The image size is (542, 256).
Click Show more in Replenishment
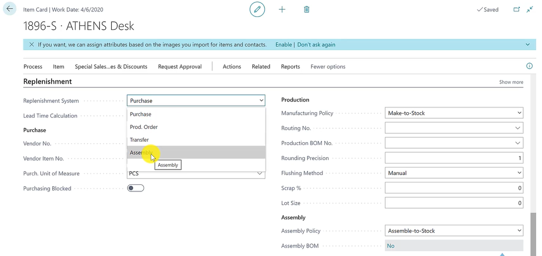tap(511, 82)
